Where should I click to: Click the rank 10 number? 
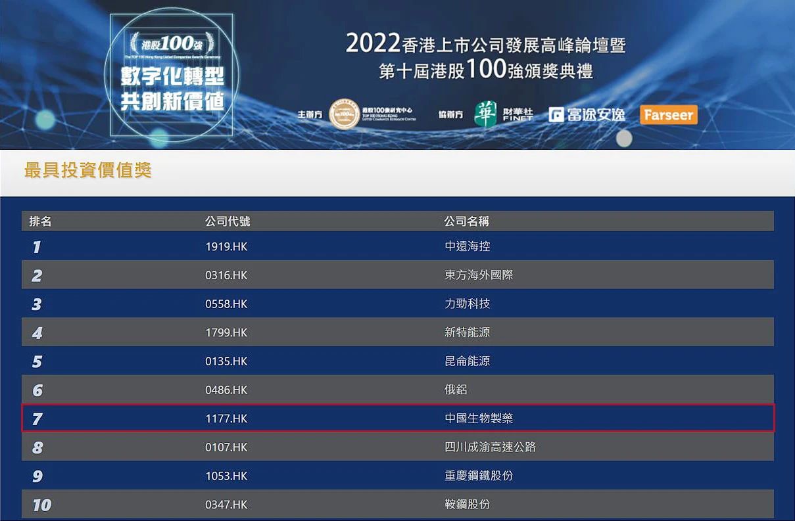[41, 505]
